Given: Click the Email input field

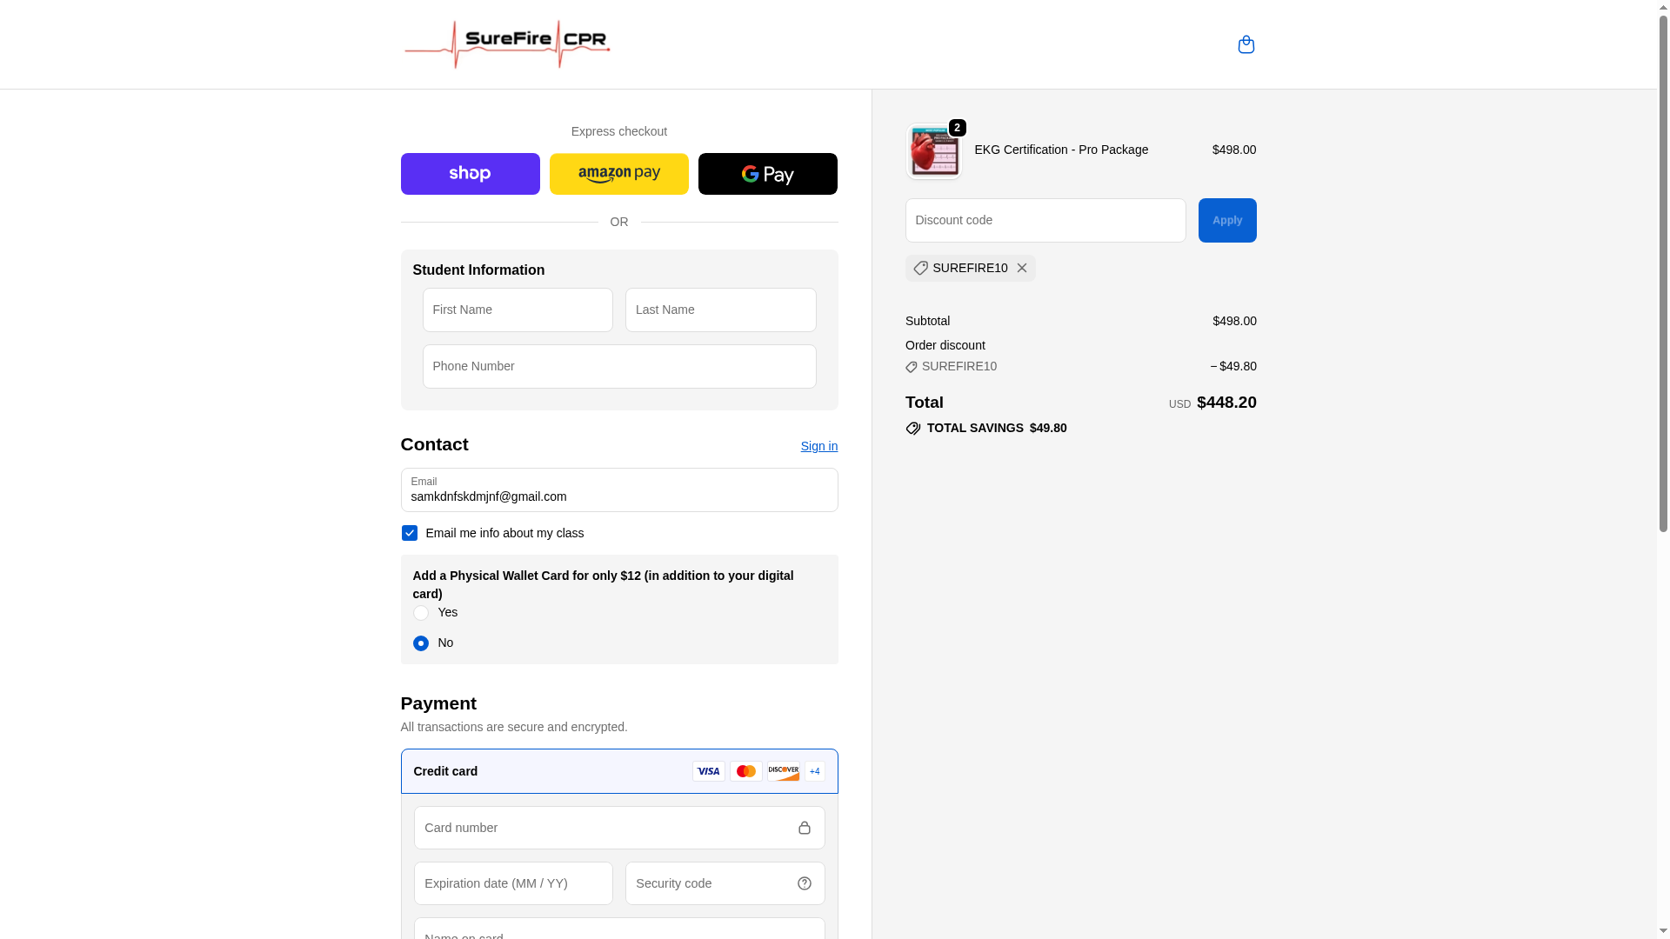Looking at the screenshot, I should tap(619, 489).
